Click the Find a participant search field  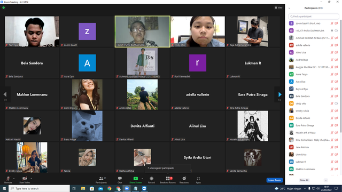tap(314, 17)
